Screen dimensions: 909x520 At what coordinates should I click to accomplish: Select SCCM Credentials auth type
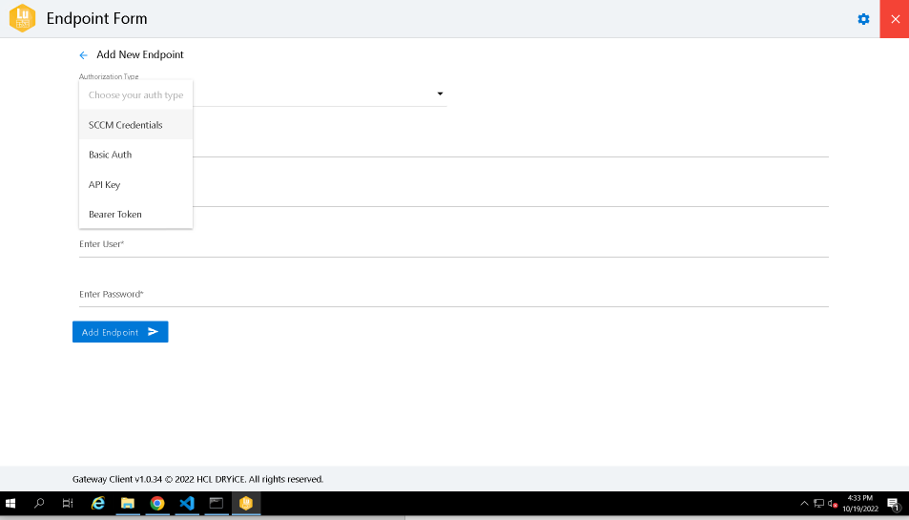click(x=135, y=125)
